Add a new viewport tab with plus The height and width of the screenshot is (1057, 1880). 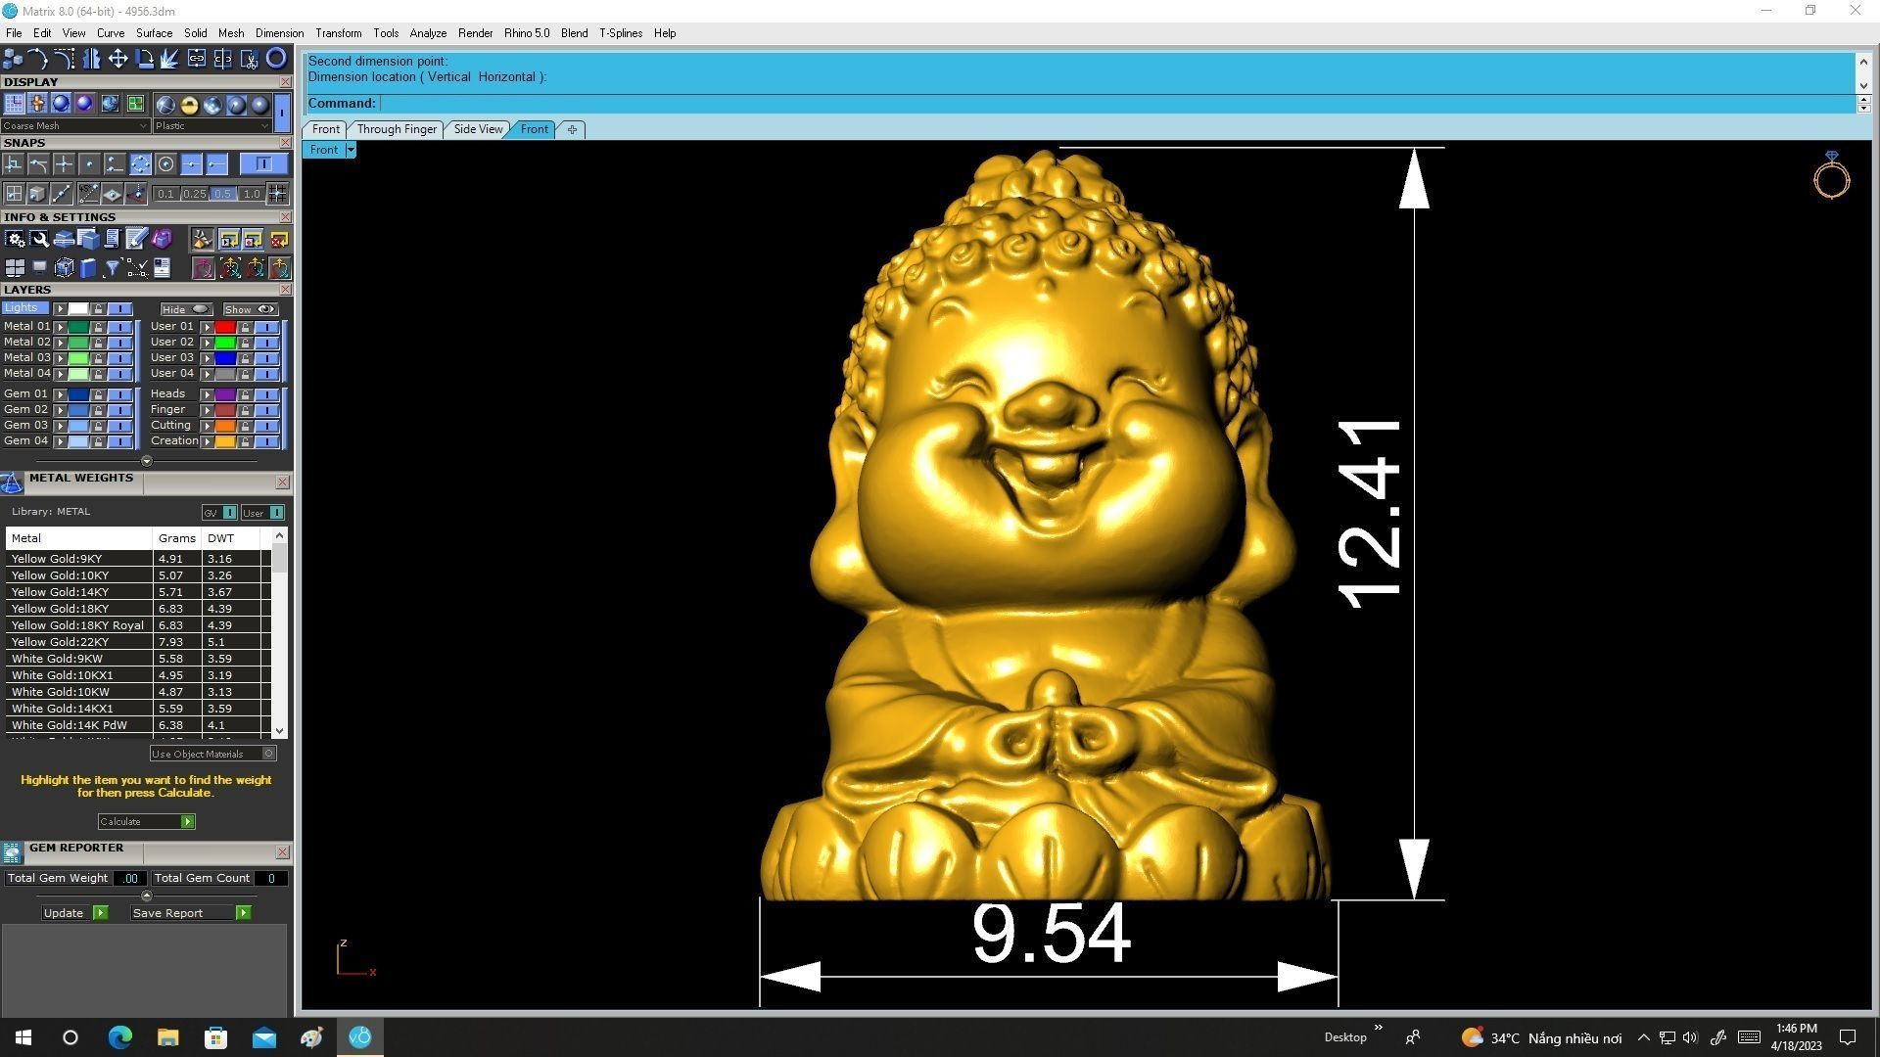point(572,129)
